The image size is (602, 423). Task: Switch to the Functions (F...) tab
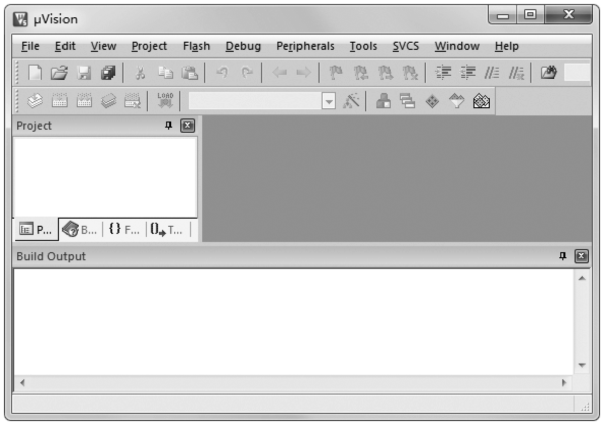(x=124, y=230)
